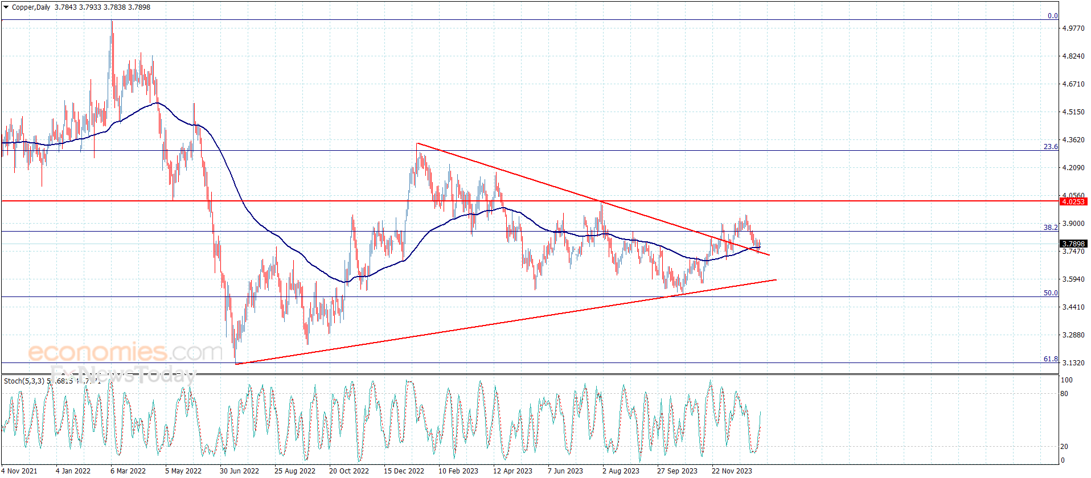The width and height of the screenshot is (1091, 478).
Task: Select the 61.8 Fibonacci level label
Action: (1051, 359)
